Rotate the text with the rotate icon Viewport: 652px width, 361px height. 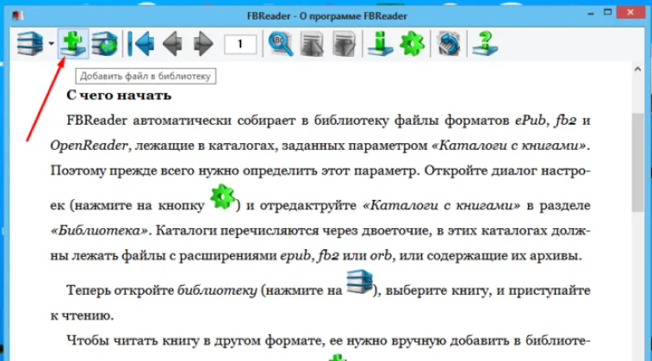448,43
